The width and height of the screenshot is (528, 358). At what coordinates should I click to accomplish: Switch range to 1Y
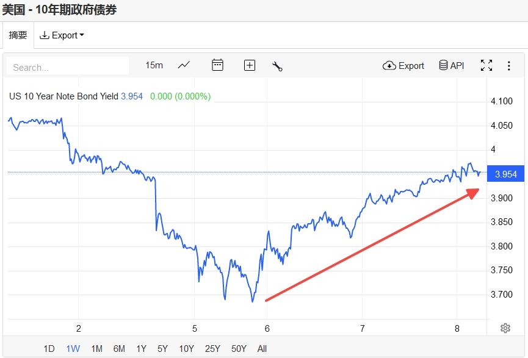tap(141, 349)
